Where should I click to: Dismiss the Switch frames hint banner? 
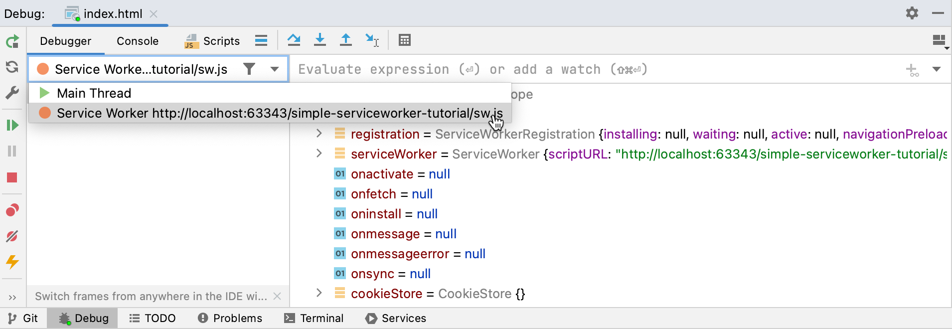(277, 296)
